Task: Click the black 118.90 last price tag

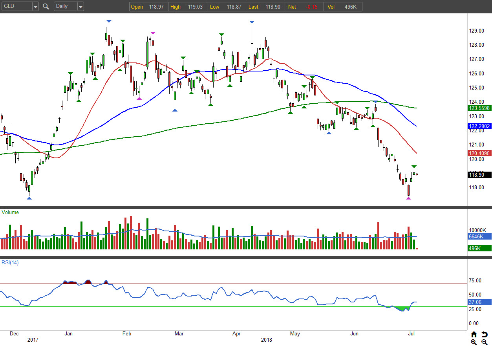Action: (x=479, y=175)
